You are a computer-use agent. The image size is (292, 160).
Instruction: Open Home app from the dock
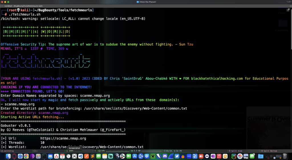tap(225, 156)
